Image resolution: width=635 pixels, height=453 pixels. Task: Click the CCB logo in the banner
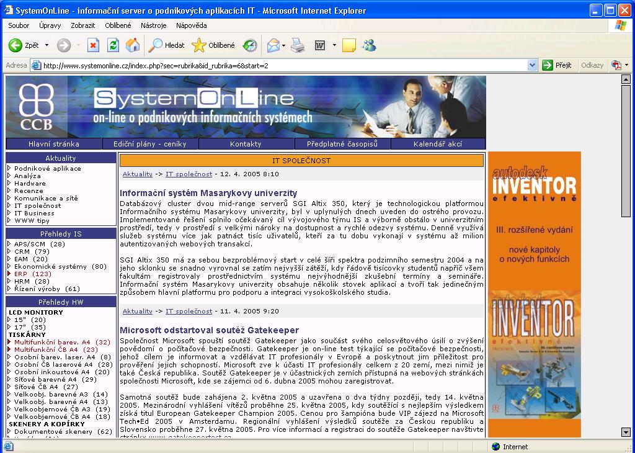[x=37, y=107]
